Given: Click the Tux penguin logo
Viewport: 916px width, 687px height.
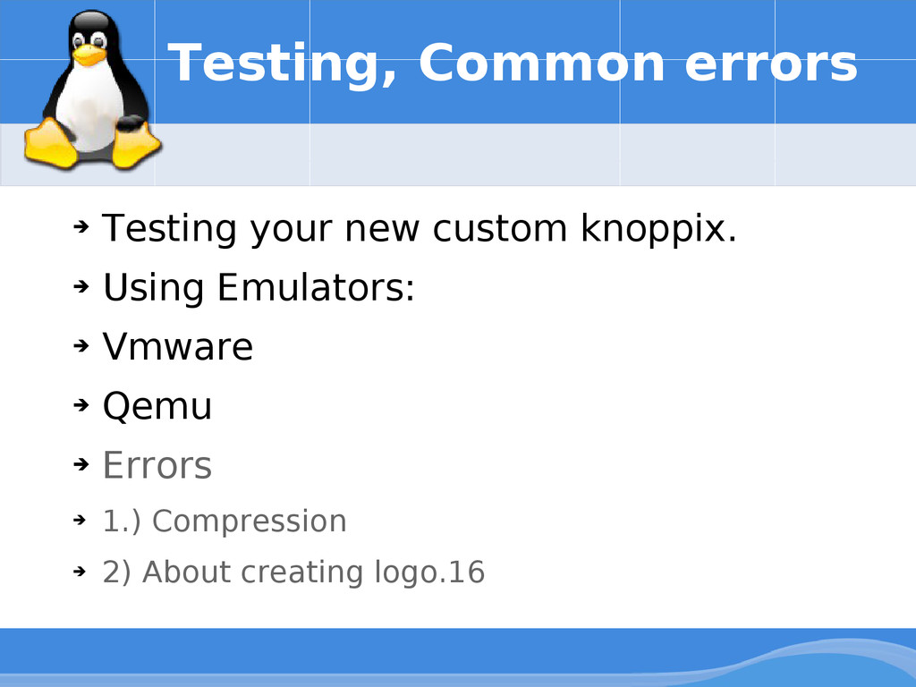Looking at the screenshot, I should [x=92, y=91].
